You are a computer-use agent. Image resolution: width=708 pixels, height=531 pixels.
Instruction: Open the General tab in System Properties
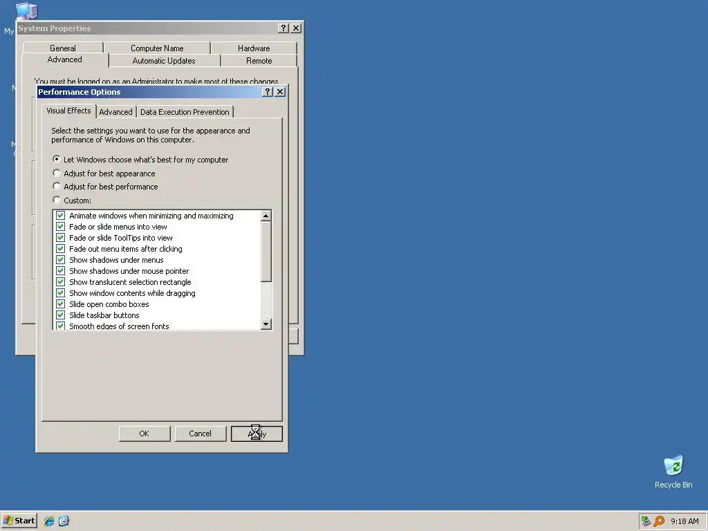[x=63, y=48]
